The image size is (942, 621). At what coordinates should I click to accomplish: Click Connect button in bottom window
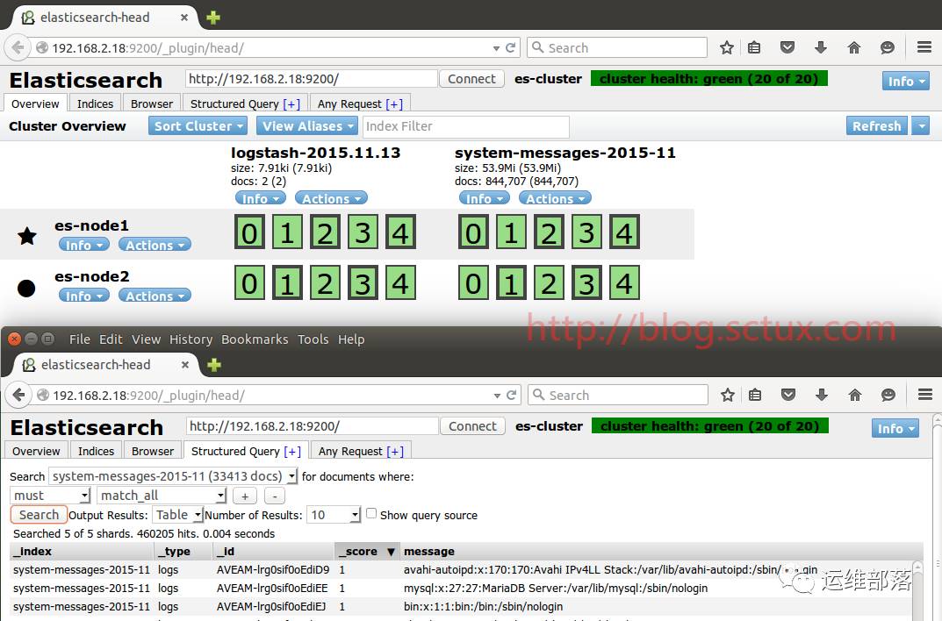473,426
